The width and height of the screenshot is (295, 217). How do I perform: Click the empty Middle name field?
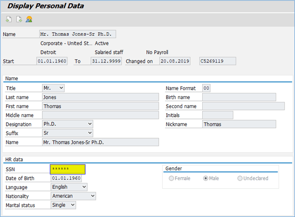[x=100, y=115]
